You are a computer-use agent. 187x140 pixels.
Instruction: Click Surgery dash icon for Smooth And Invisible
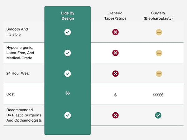(159, 32)
